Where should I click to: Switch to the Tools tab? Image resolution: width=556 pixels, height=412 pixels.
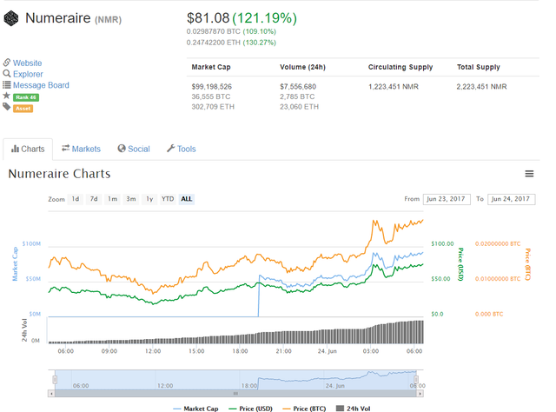[x=182, y=149]
